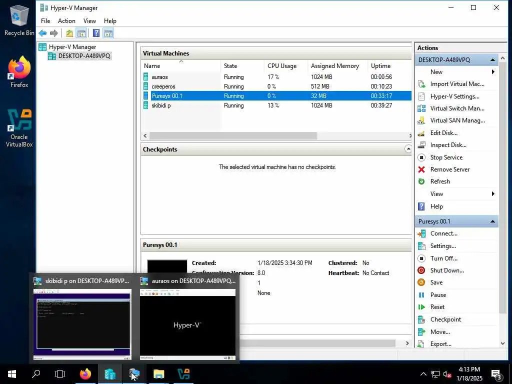Collapse the Puresys 00.1 actions section
Screen dimensions: 512x384
pyautogui.click(x=492, y=221)
